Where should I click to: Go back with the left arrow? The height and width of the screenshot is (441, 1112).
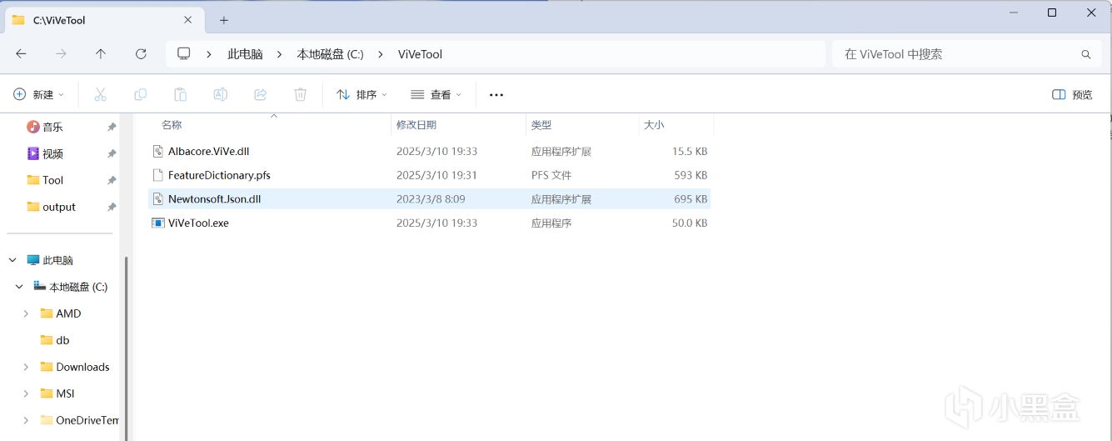pyautogui.click(x=21, y=53)
